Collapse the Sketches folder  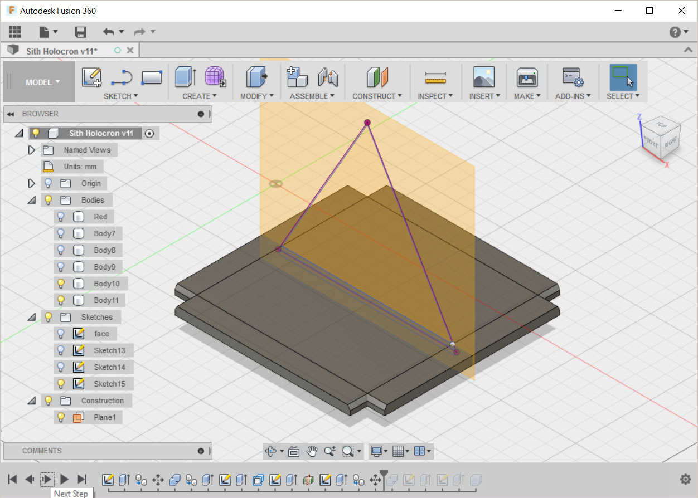pos(31,317)
